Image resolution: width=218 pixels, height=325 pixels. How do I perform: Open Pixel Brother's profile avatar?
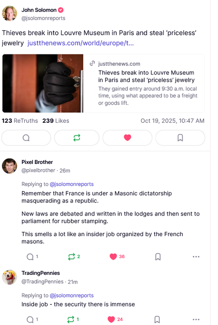[10, 166]
